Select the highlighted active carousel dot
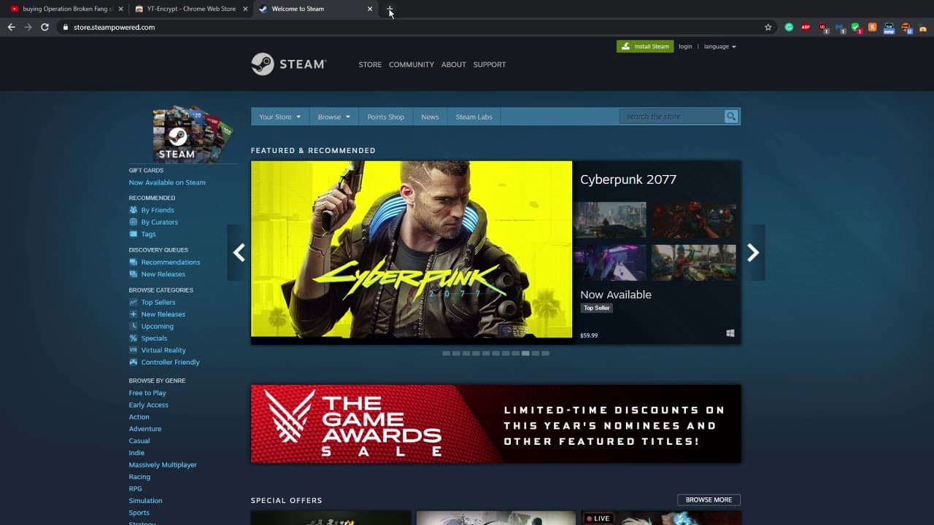Image resolution: width=934 pixels, height=525 pixels. [525, 353]
